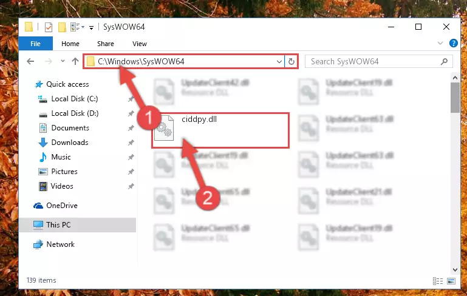The height and width of the screenshot is (296, 467).
Task: Open Music in the sidebar
Action: pos(61,157)
